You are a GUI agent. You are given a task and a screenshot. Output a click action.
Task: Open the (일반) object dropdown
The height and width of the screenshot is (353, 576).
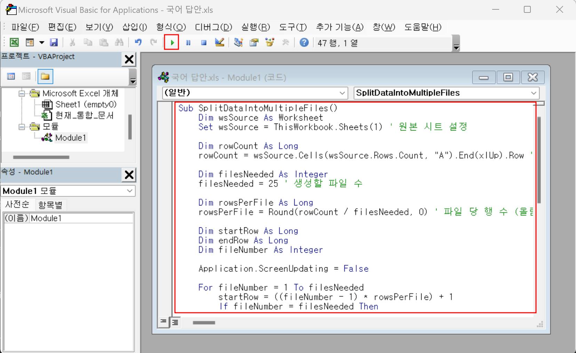point(255,93)
